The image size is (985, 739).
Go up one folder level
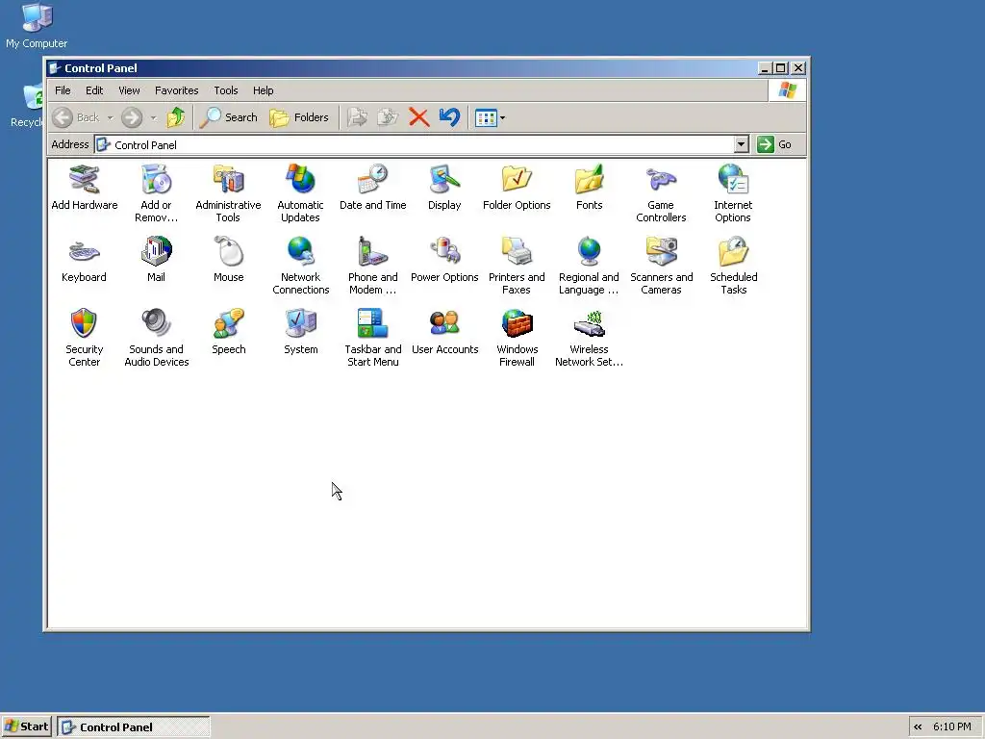click(176, 117)
